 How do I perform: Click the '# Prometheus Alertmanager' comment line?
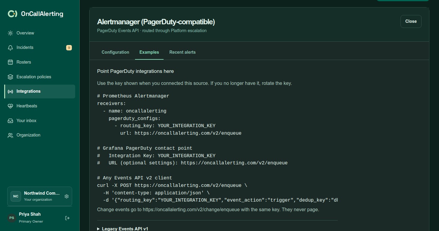pyautogui.click(x=133, y=96)
